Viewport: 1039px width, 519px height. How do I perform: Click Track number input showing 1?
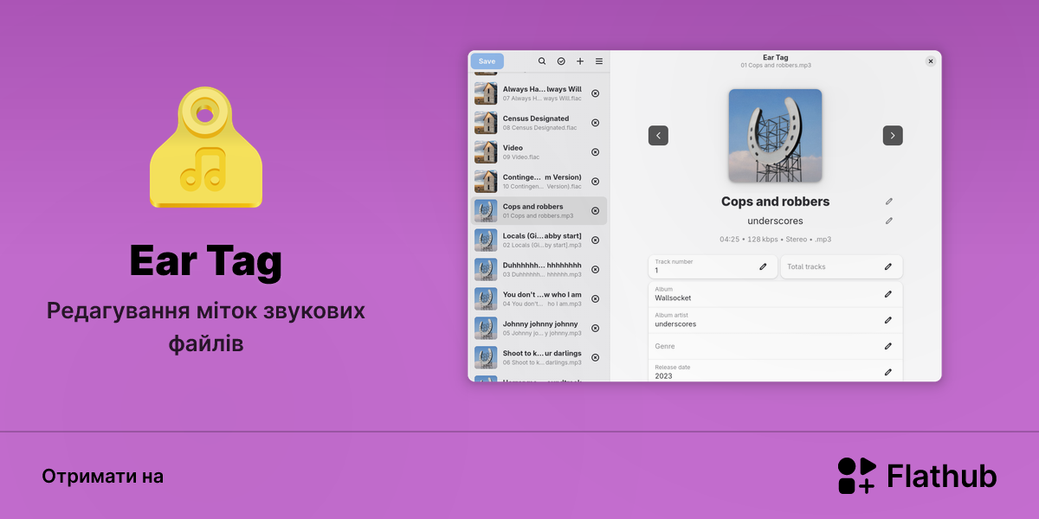713,266
